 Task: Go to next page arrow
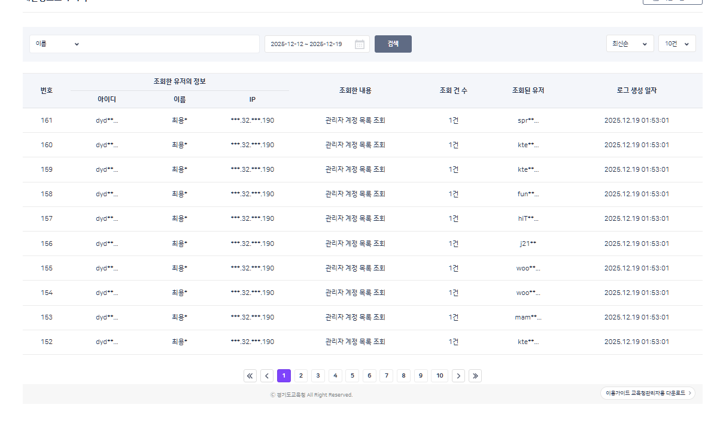(x=458, y=376)
